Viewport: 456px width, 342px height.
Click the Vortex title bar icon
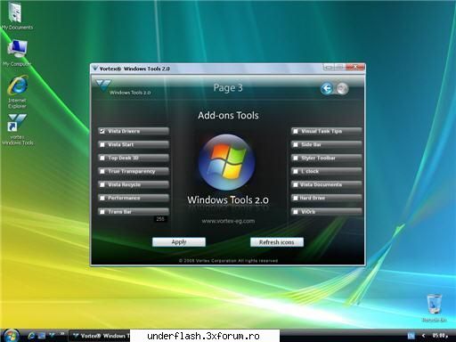click(x=94, y=69)
